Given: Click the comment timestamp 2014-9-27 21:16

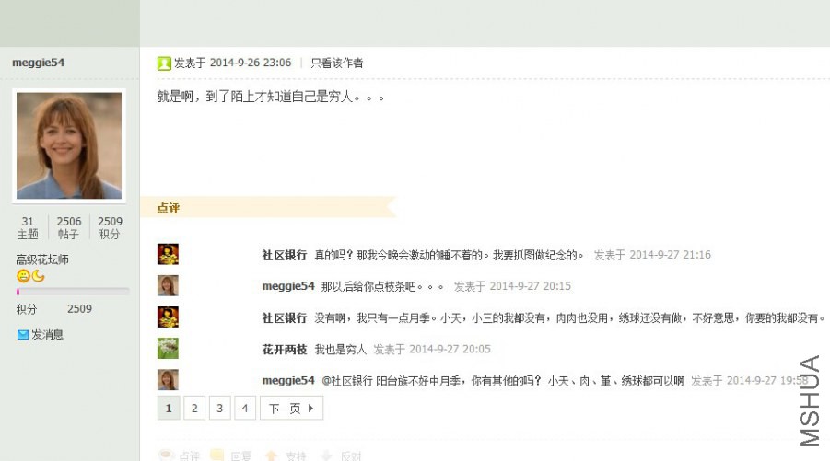Looking at the screenshot, I should tap(670, 255).
